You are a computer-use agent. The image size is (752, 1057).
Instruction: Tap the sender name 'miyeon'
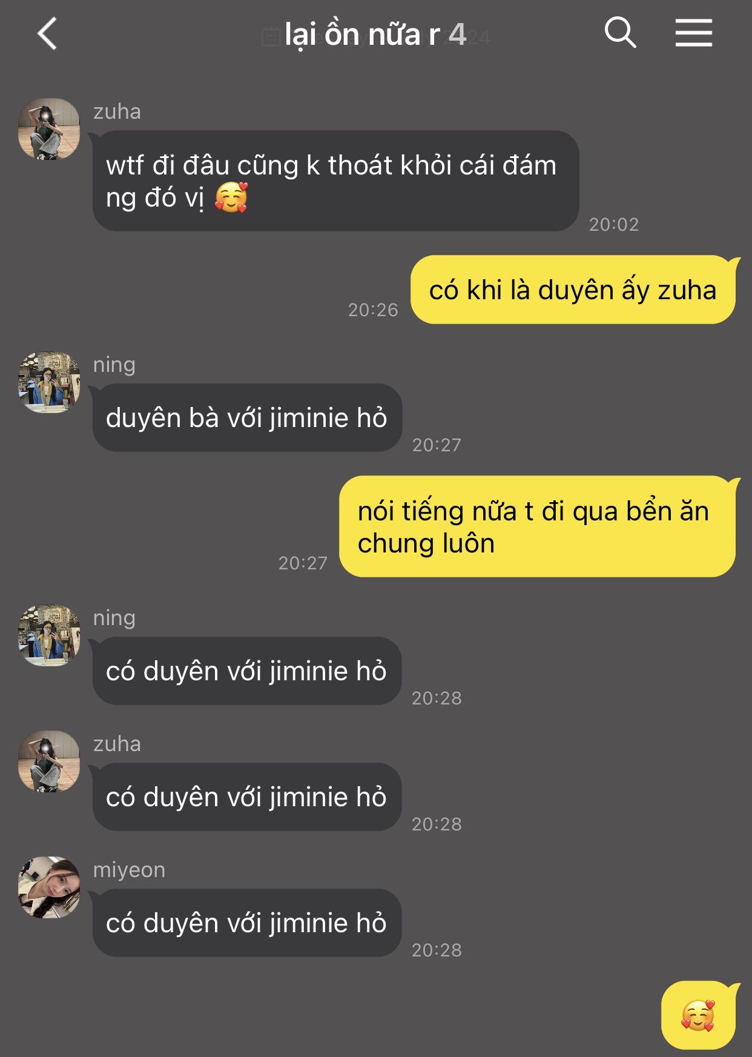[129, 870]
